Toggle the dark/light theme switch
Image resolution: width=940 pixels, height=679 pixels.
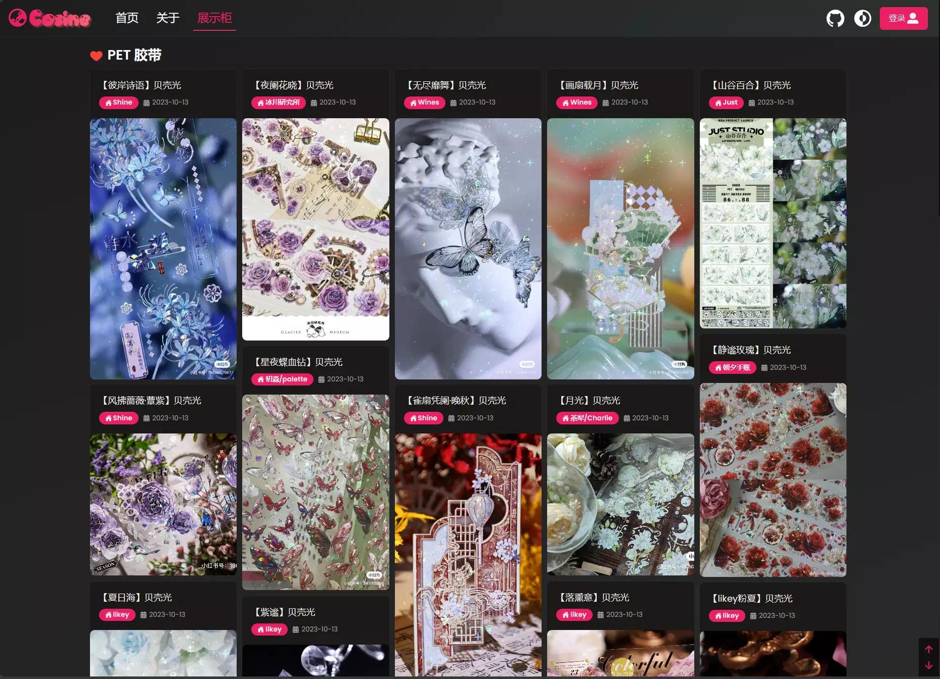[x=862, y=19]
